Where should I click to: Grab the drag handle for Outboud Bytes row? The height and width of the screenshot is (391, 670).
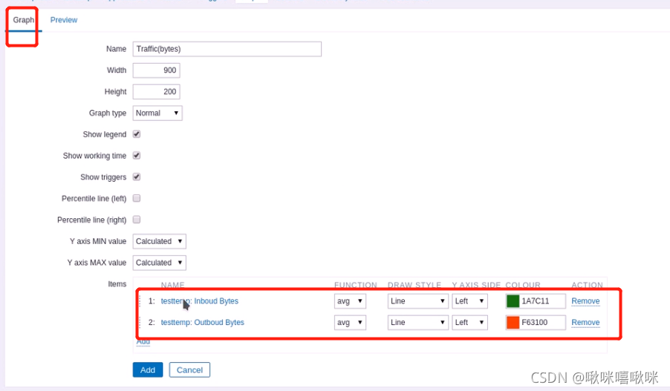pyautogui.click(x=140, y=322)
